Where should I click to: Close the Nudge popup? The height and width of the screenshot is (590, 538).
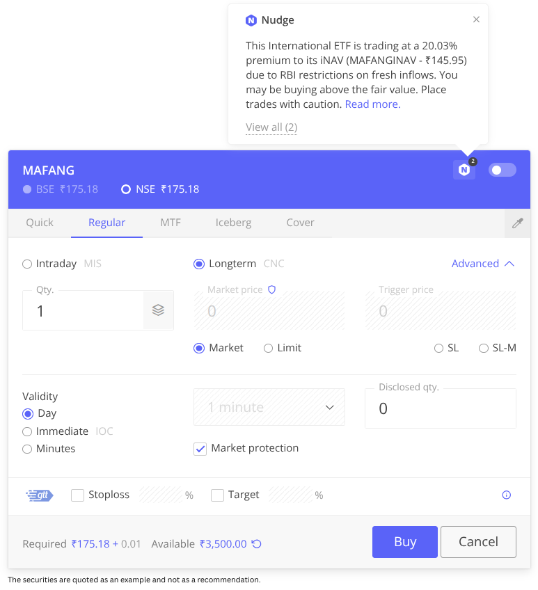pos(476,19)
